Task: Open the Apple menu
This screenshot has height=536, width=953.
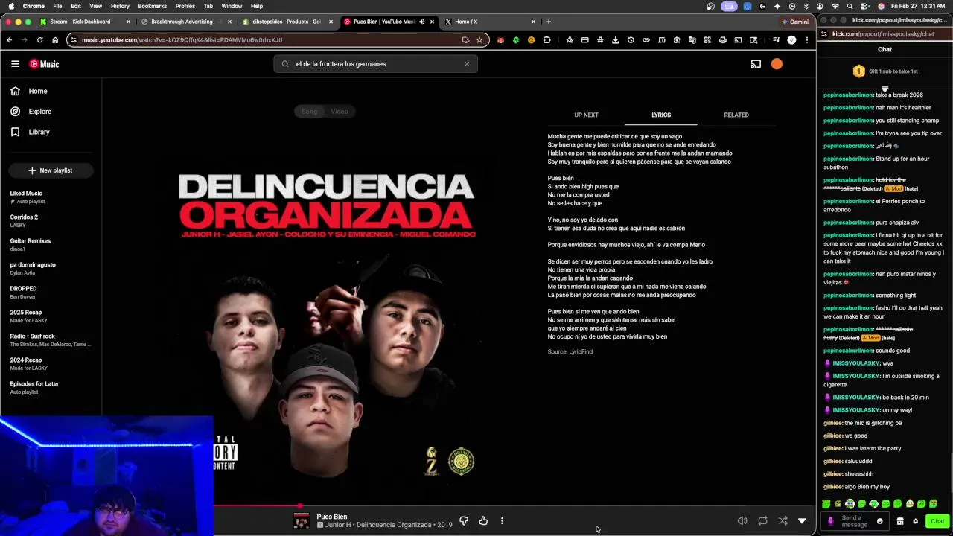Action: point(10,6)
